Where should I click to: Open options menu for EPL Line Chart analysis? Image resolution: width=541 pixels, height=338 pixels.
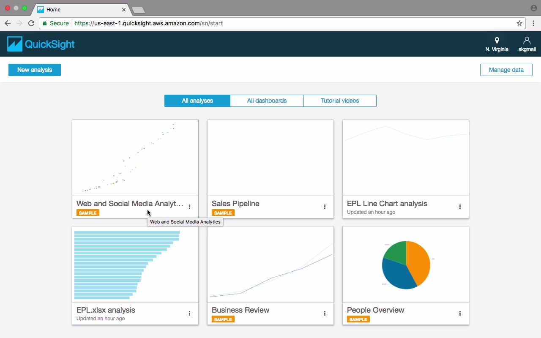tap(460, 207)
